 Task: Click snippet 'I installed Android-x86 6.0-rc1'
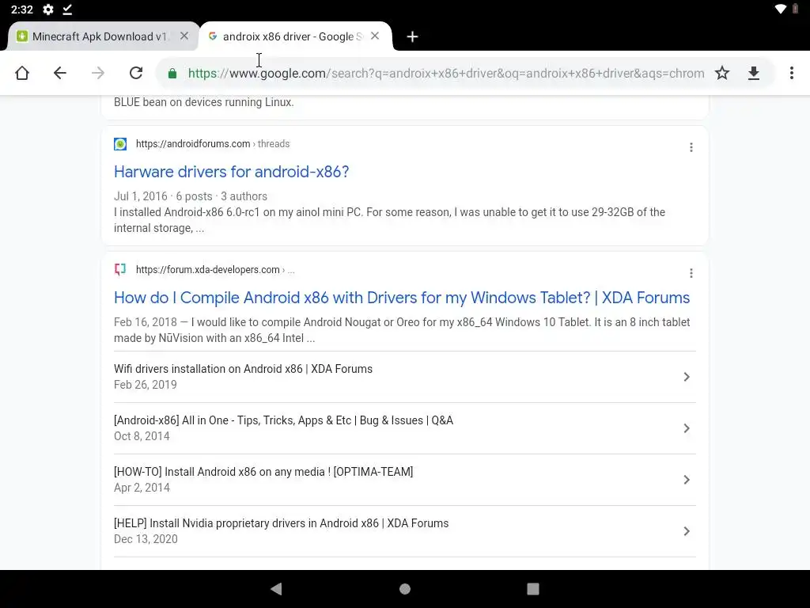click(389, 220)
